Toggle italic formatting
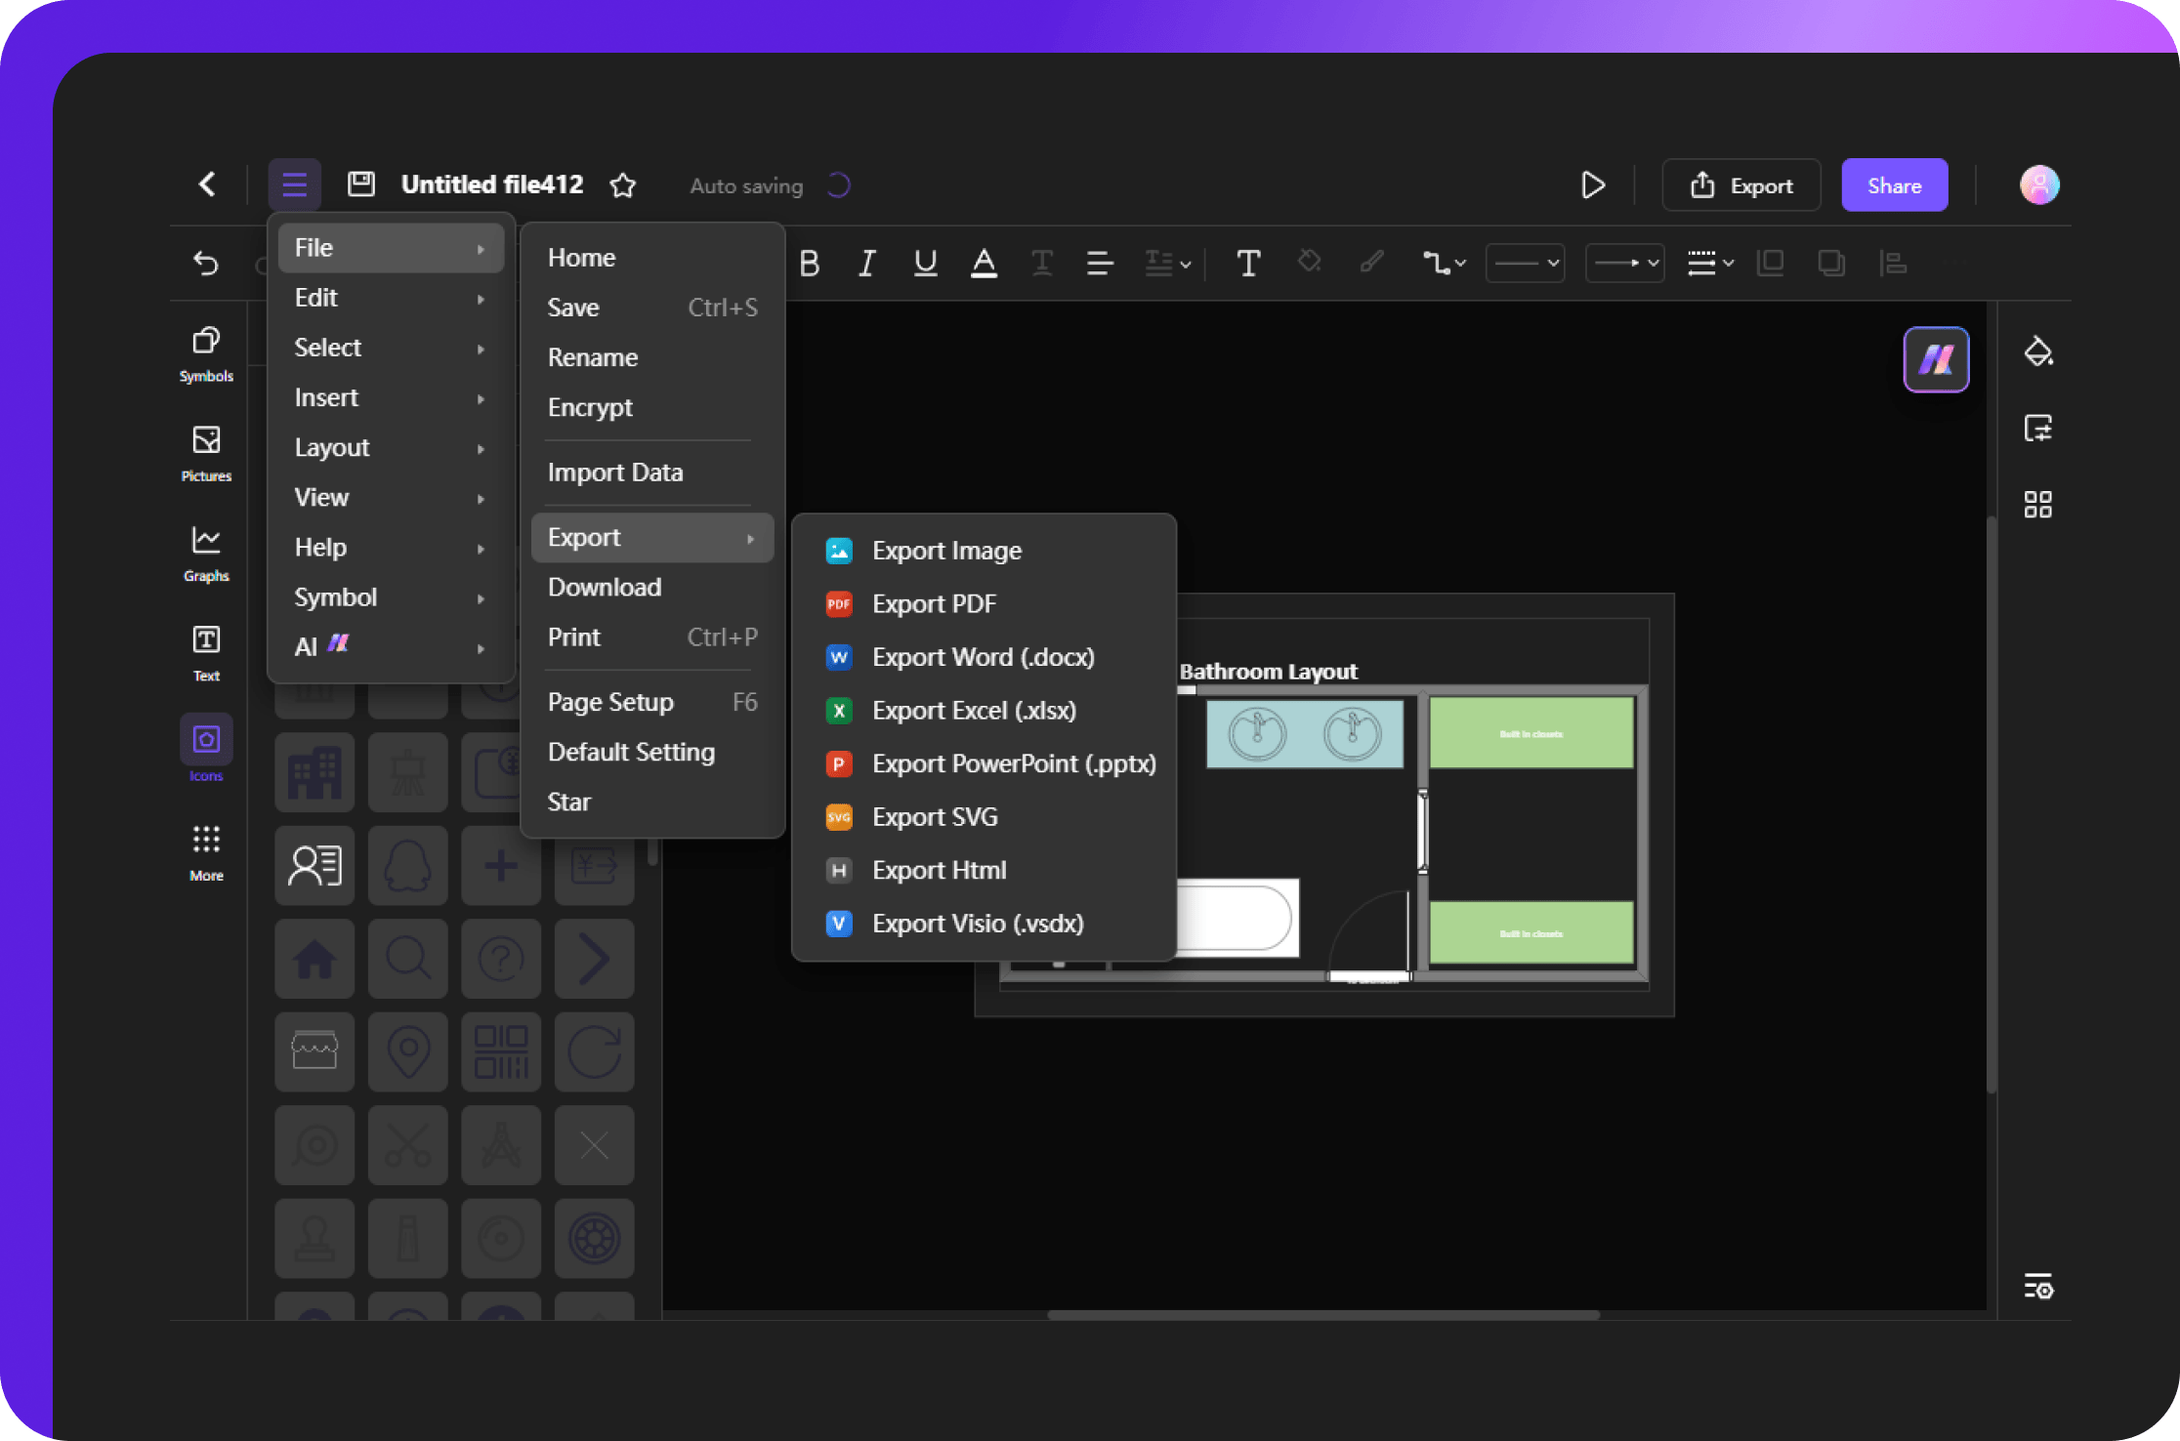 point(866,263)
